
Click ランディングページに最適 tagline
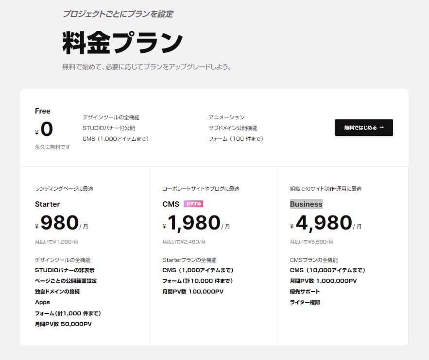[64, 189]
